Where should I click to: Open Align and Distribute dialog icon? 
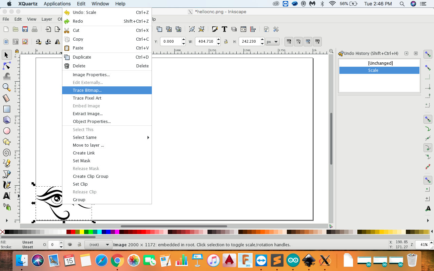253,29
